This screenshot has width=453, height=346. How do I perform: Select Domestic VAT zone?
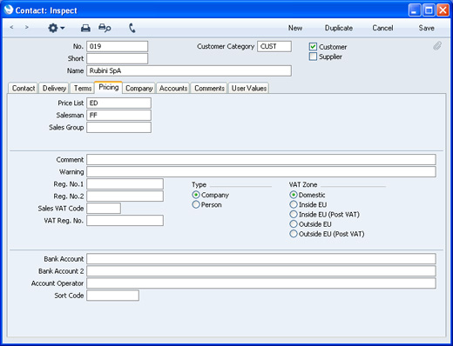(x=294, y=195)
